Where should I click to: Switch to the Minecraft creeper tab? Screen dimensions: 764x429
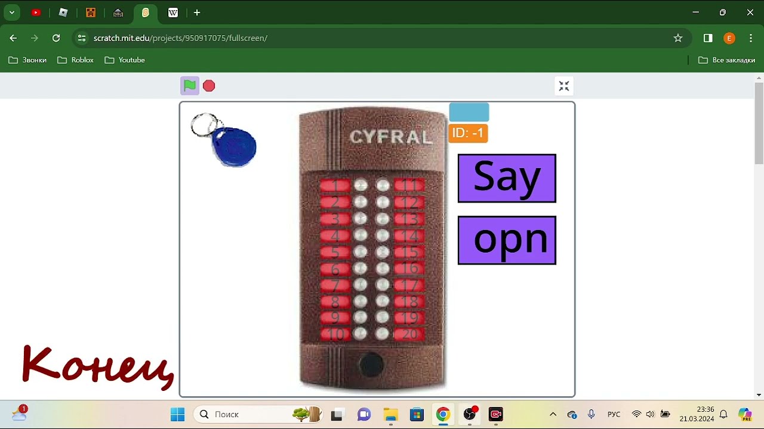91,13
